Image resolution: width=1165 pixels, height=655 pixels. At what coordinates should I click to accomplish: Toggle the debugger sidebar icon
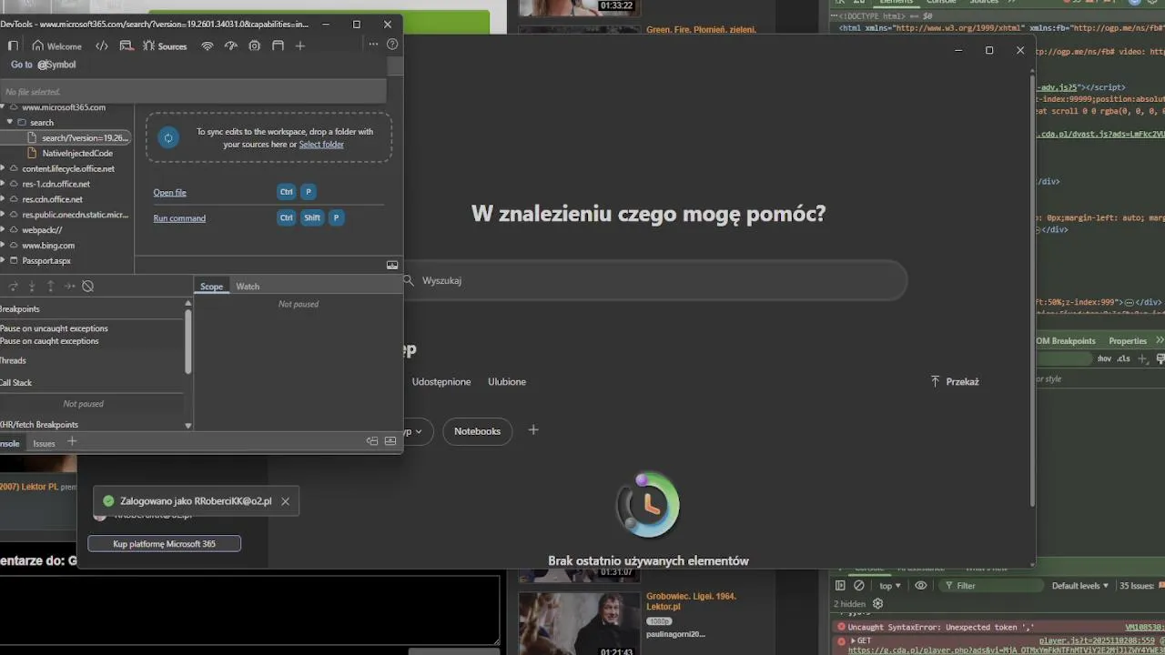(392, 265)
